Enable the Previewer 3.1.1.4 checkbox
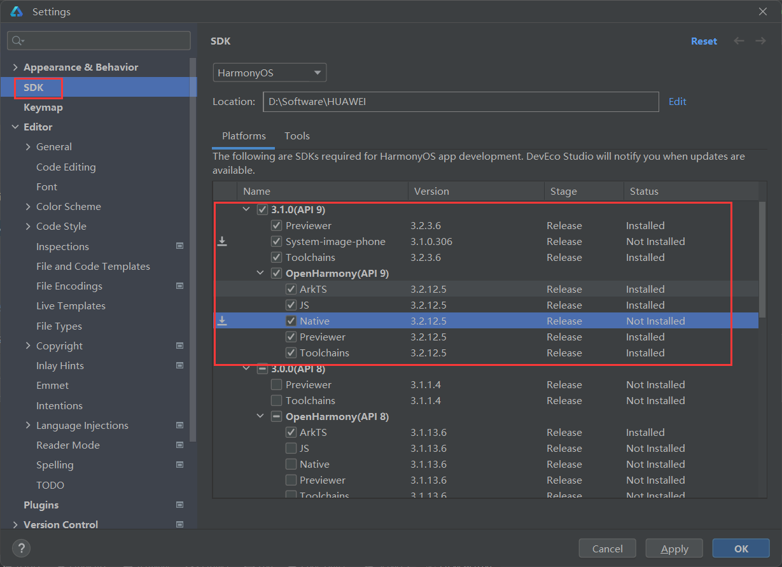This screenshot has height=567, width=782. (x=276, y=384)
